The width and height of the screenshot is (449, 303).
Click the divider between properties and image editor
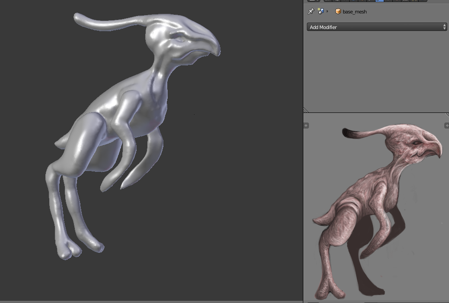tap(376, 113)
